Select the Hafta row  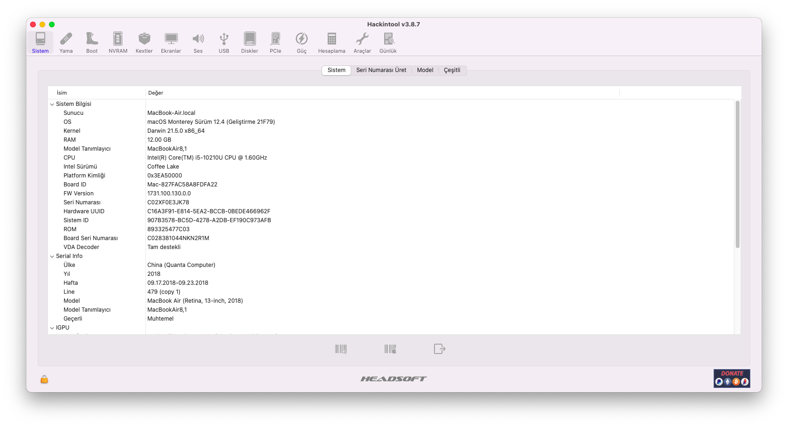(391, 283)
